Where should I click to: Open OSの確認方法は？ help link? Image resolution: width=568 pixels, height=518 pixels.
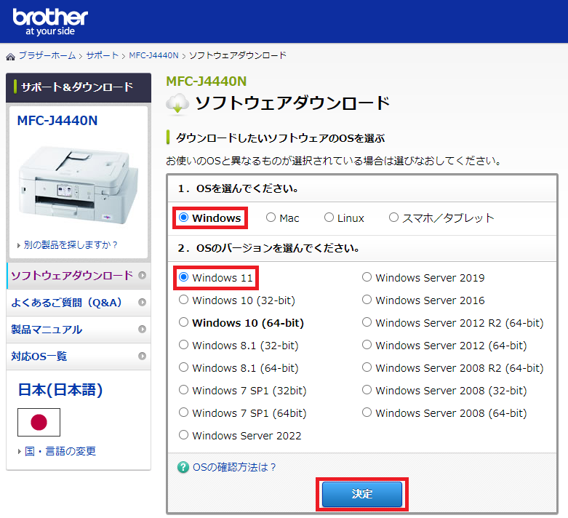[234, 467]
